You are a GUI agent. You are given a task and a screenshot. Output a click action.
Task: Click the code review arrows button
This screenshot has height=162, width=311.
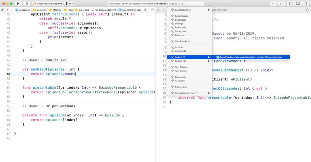[x=282, y=4]
